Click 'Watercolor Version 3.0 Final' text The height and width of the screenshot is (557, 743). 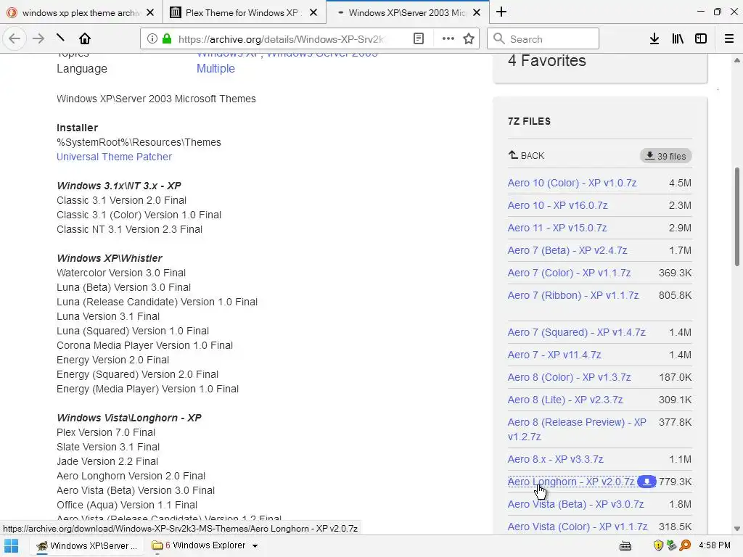click(121, 273)
